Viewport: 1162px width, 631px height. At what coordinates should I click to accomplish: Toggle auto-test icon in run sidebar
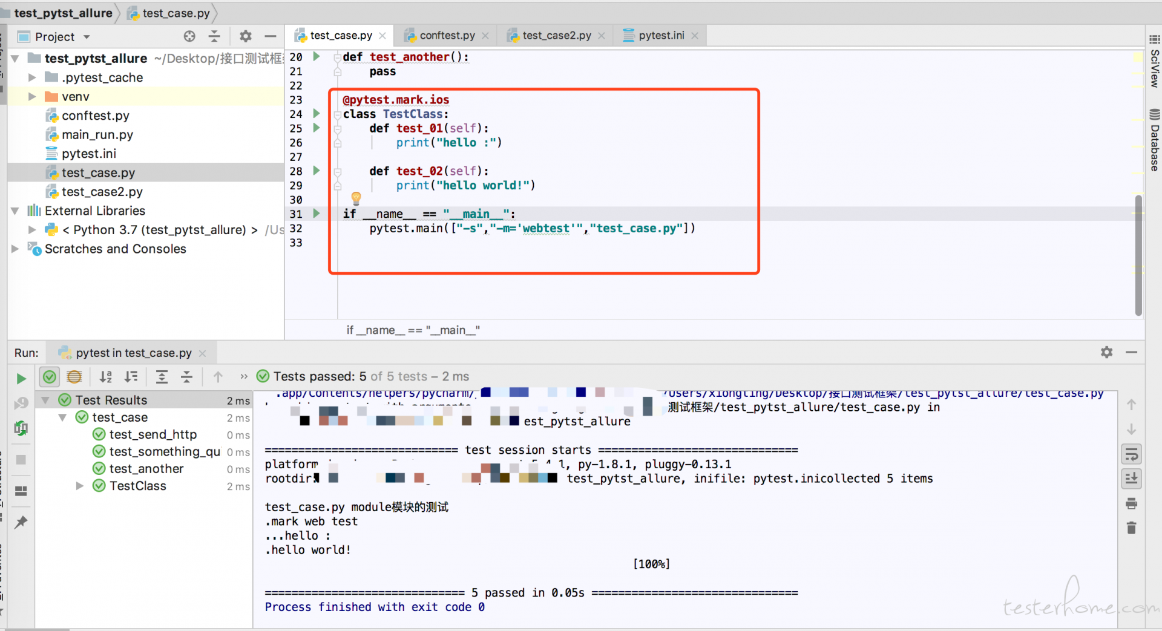point(21,428)
